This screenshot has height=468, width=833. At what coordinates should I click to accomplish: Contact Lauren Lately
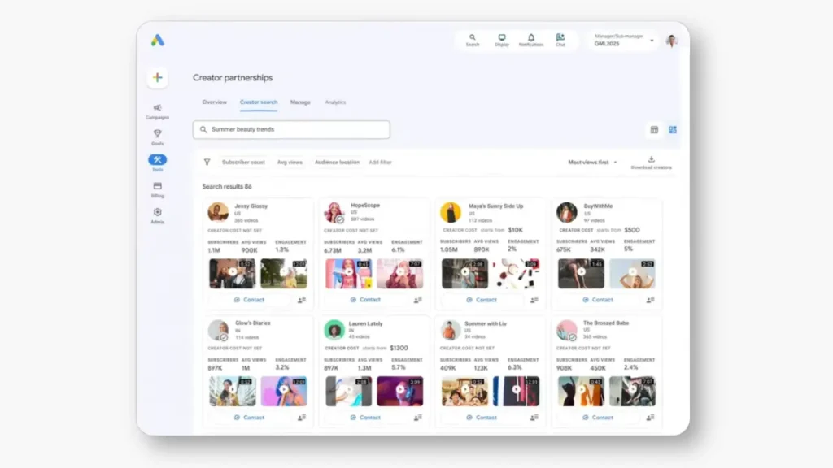pyautogui.click(x=365, y=418)
